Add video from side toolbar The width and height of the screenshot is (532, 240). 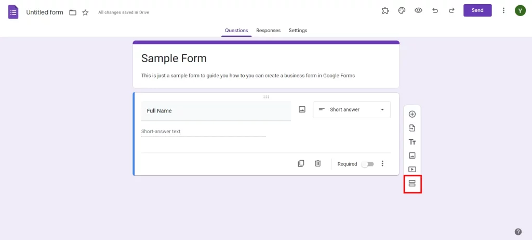[412, 170]
